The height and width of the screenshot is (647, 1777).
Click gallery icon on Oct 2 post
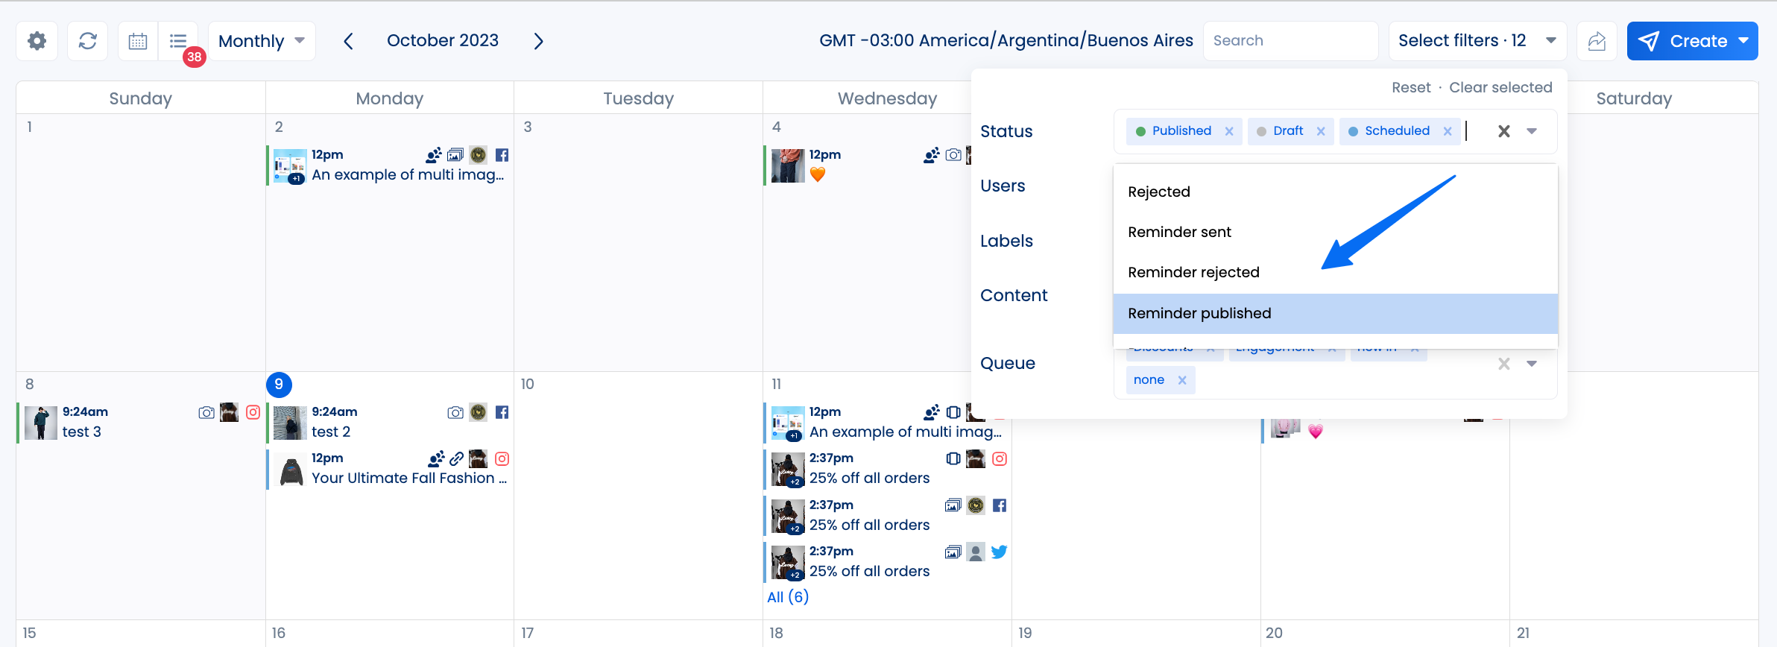click(x=455, y=155)
